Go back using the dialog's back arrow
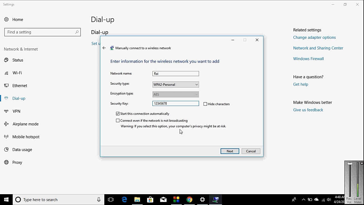 104,48
